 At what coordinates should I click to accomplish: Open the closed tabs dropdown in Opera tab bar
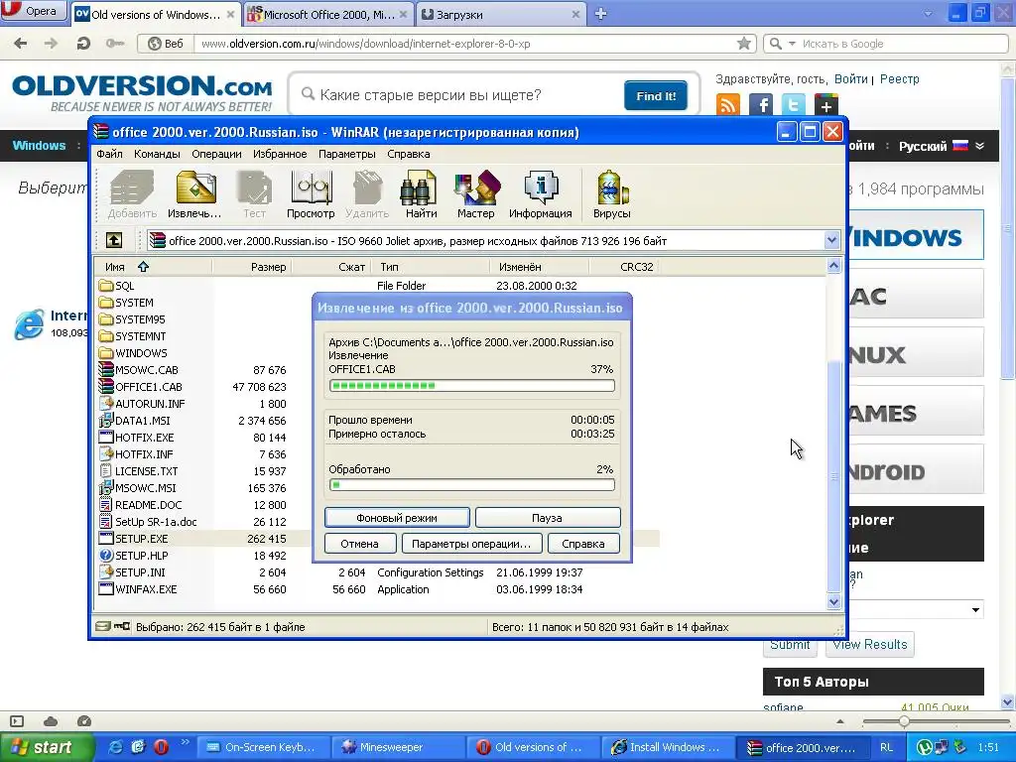click(928, 14)
